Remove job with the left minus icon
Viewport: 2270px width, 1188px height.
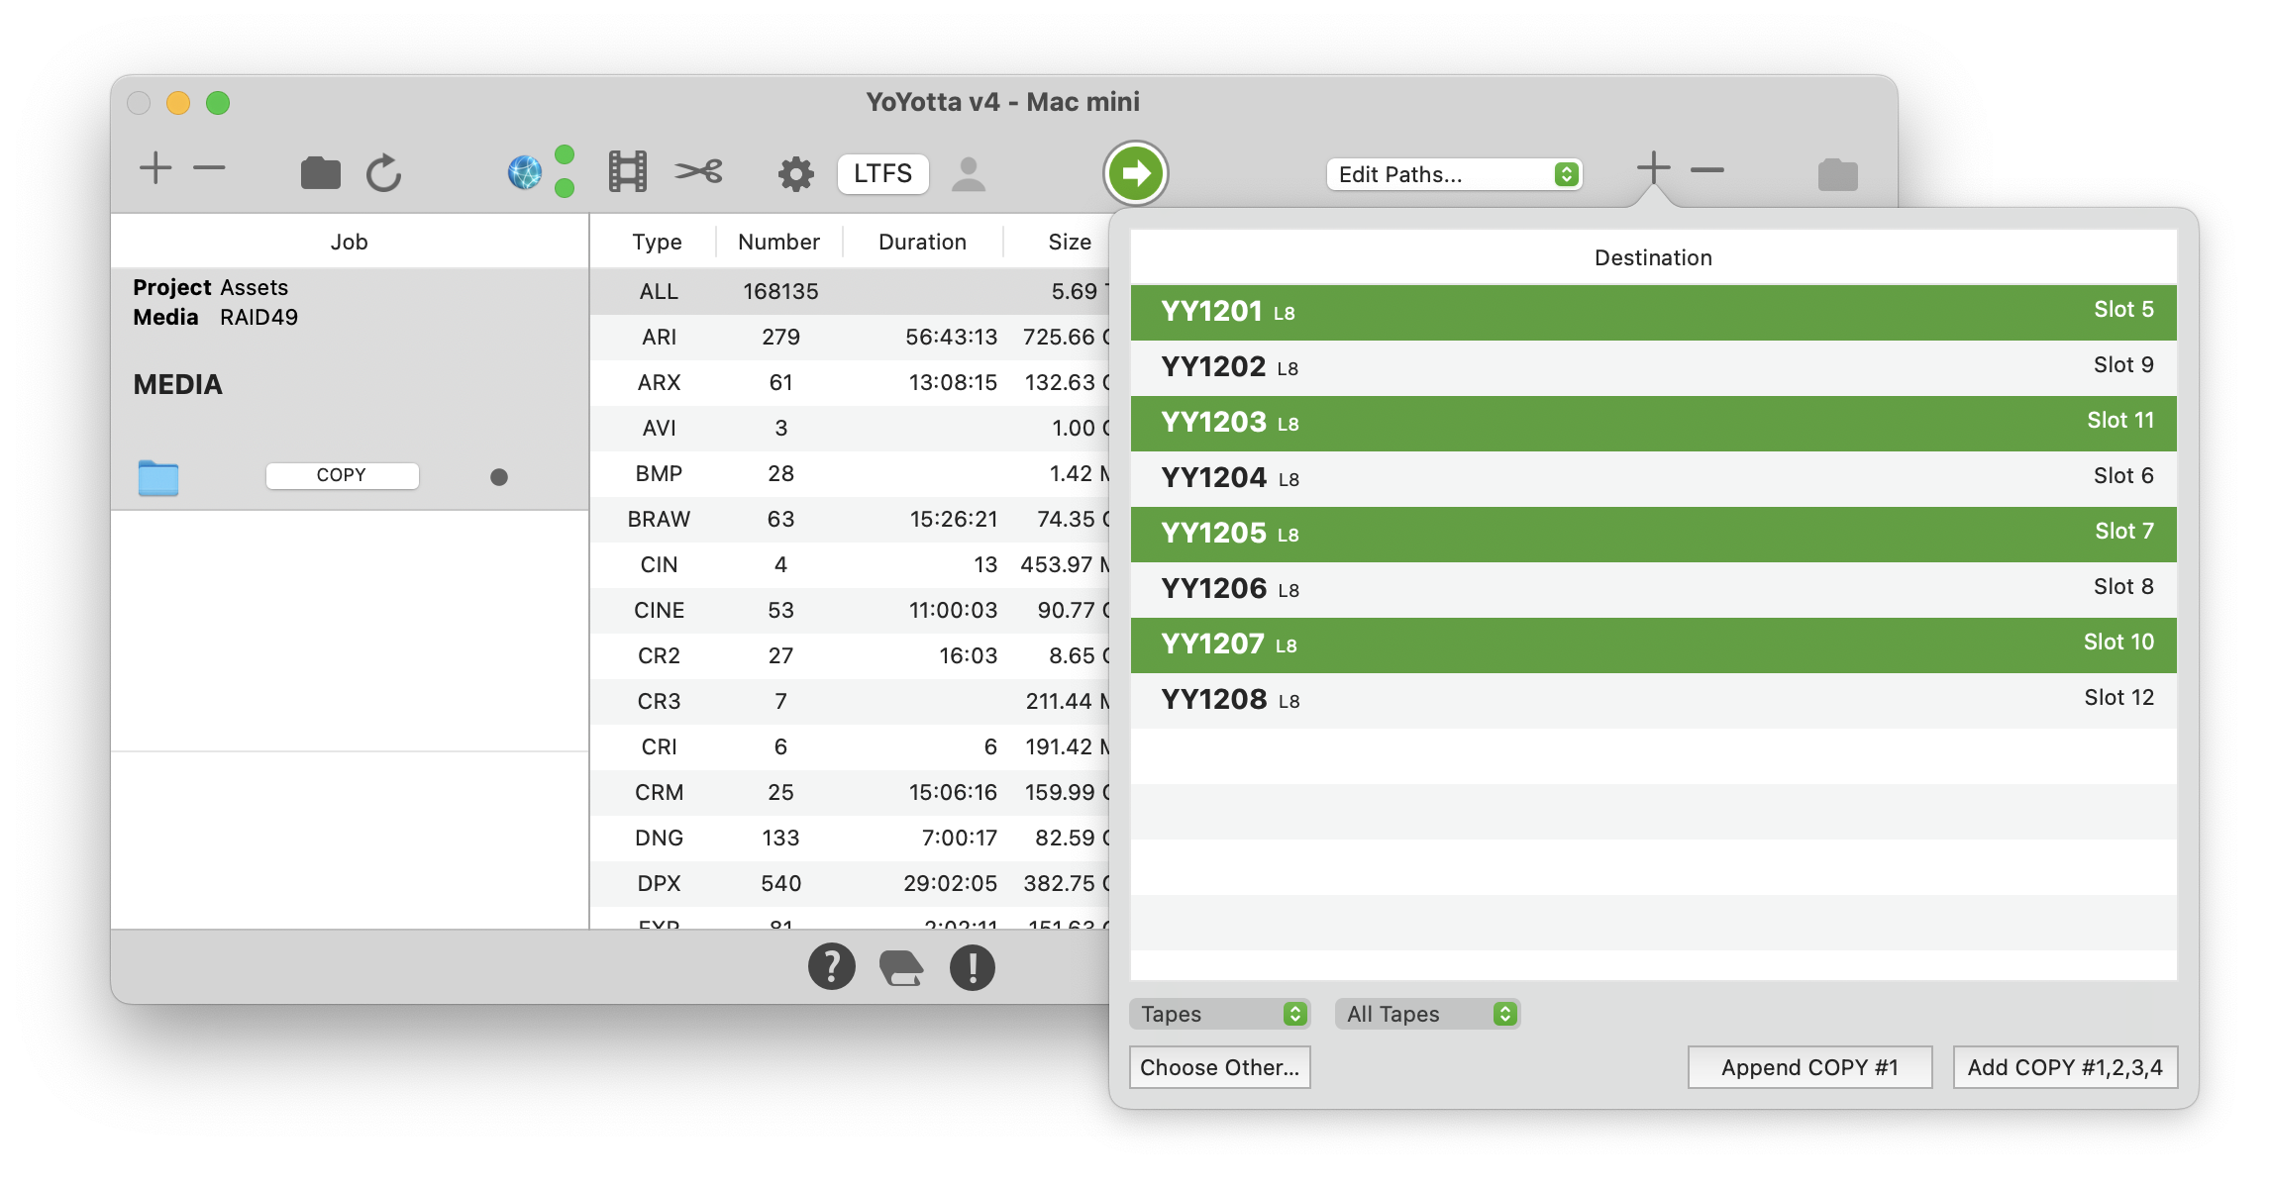209,168
